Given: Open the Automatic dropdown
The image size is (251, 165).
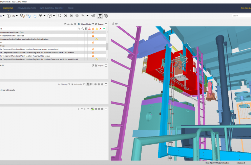Looking at the screenshot, I should click(x=78, y=84).
